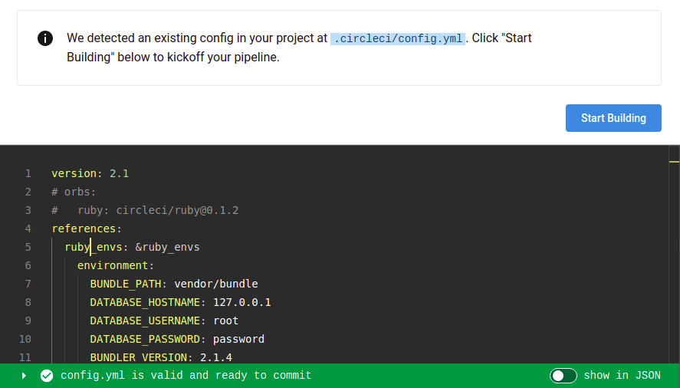Place cursor on the version: 2.1 line
Image resolution: width=680 pixels, height=388 pixels.
point(90,173)
